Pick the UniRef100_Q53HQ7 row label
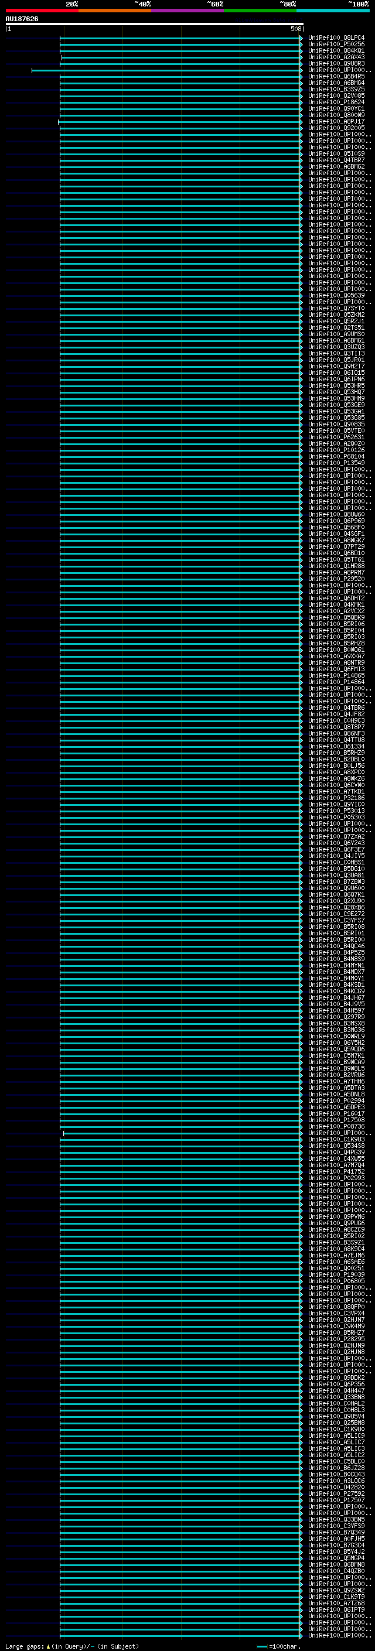Image resolution: width=375 pixels, height=1651 pixels. tap(336, 392)
